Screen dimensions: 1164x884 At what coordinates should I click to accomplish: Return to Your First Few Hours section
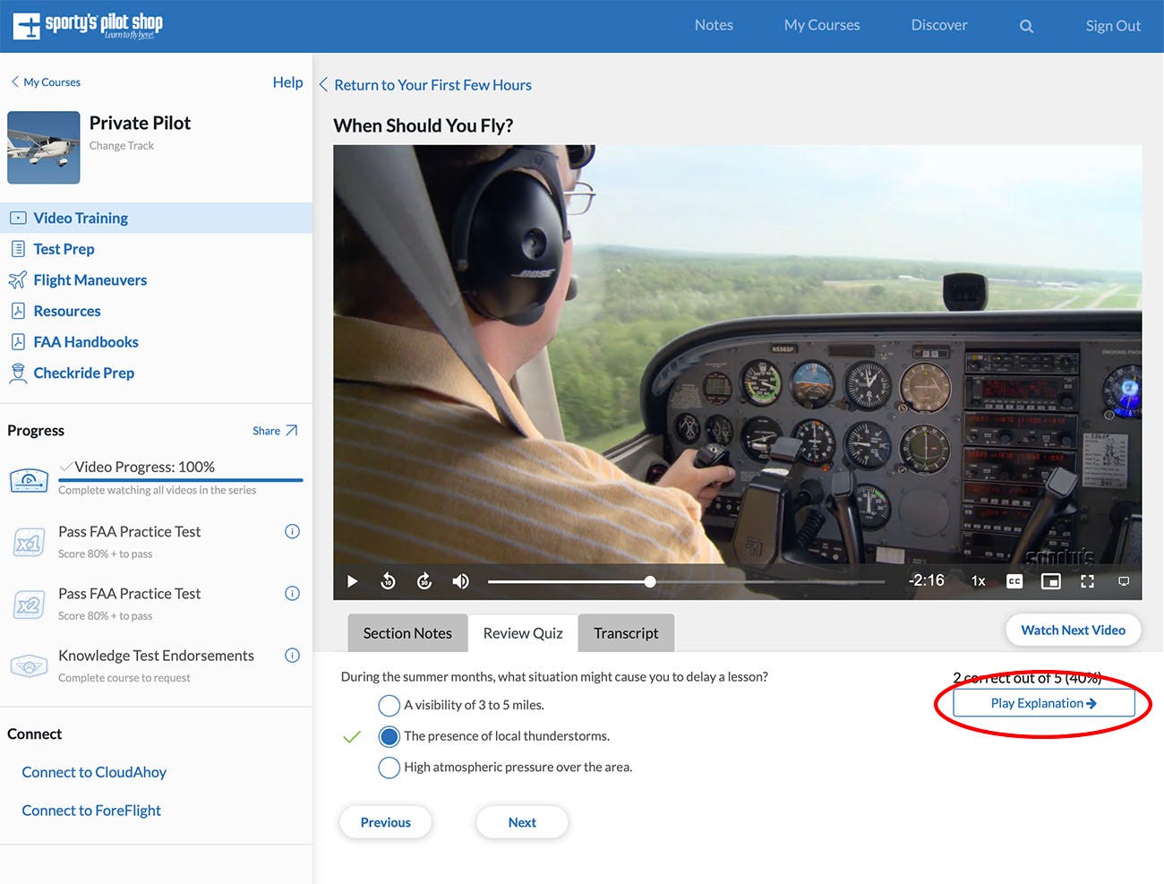(x=432, y=84)
